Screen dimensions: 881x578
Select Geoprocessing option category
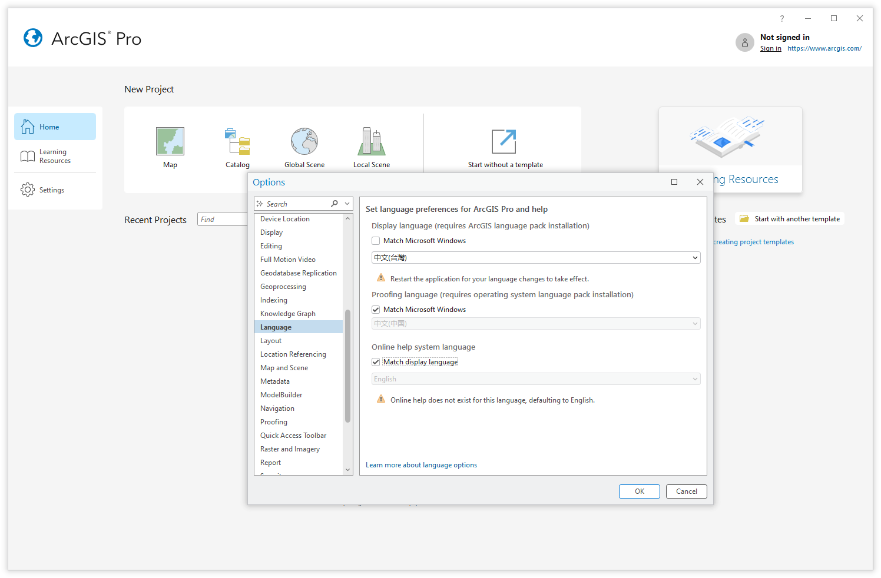pos(298,287)
